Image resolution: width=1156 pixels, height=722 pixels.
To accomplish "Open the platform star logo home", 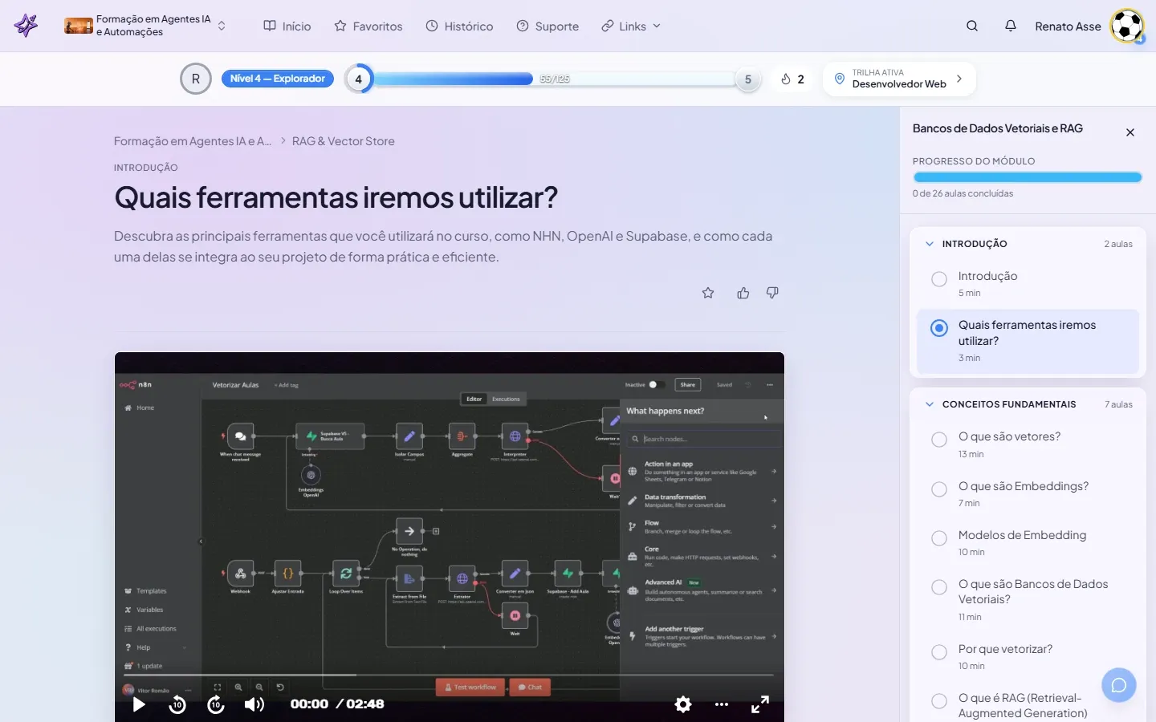I will (26, 26).
